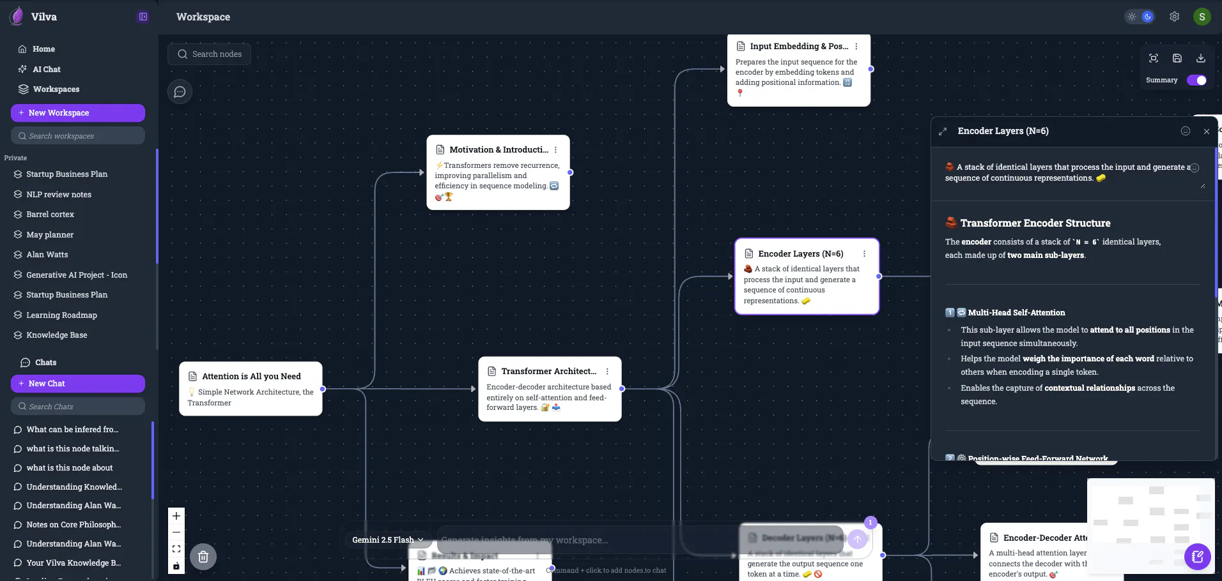Open options menu on Input Embedding node
1222x581 pixels.
[x=856, y=47]
